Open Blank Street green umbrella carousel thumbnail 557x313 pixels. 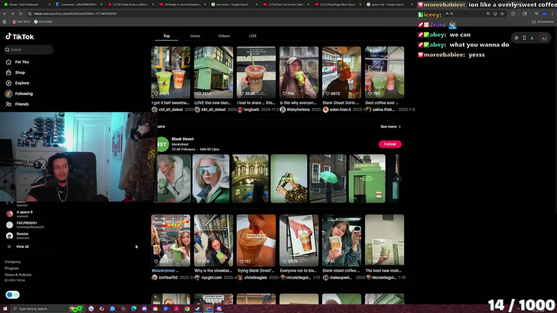point(328,179)
